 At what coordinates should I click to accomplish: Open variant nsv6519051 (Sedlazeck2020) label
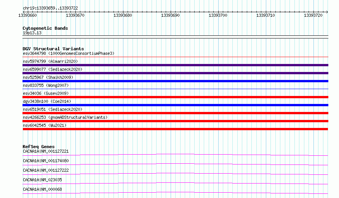pyautogui.click(x=53, y=109)
